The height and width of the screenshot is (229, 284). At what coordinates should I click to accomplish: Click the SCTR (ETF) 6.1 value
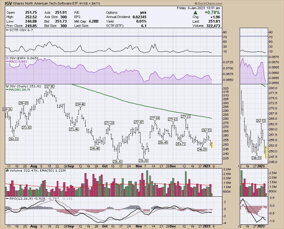pos(144,26)
